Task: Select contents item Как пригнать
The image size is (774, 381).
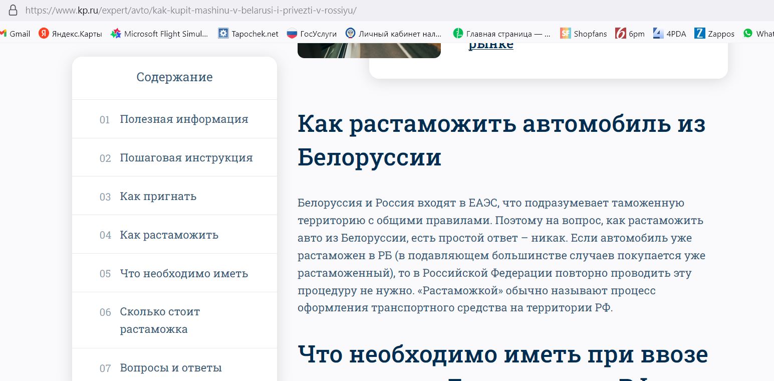Action: [174, 196]
